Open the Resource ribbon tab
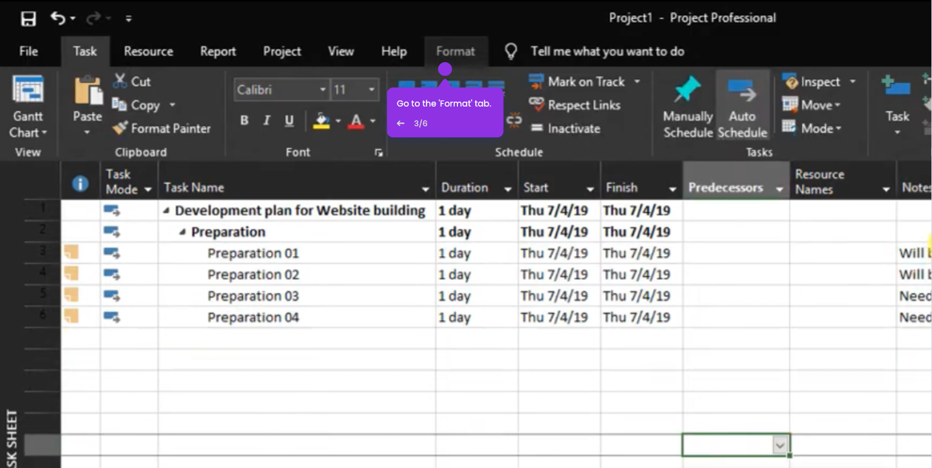The image size is (932, 468). [149, 52]
